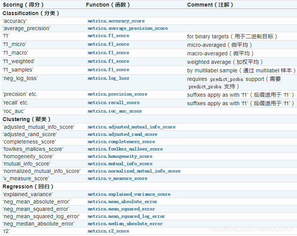Open the metrics.v_measure_score link

point(117,178)
